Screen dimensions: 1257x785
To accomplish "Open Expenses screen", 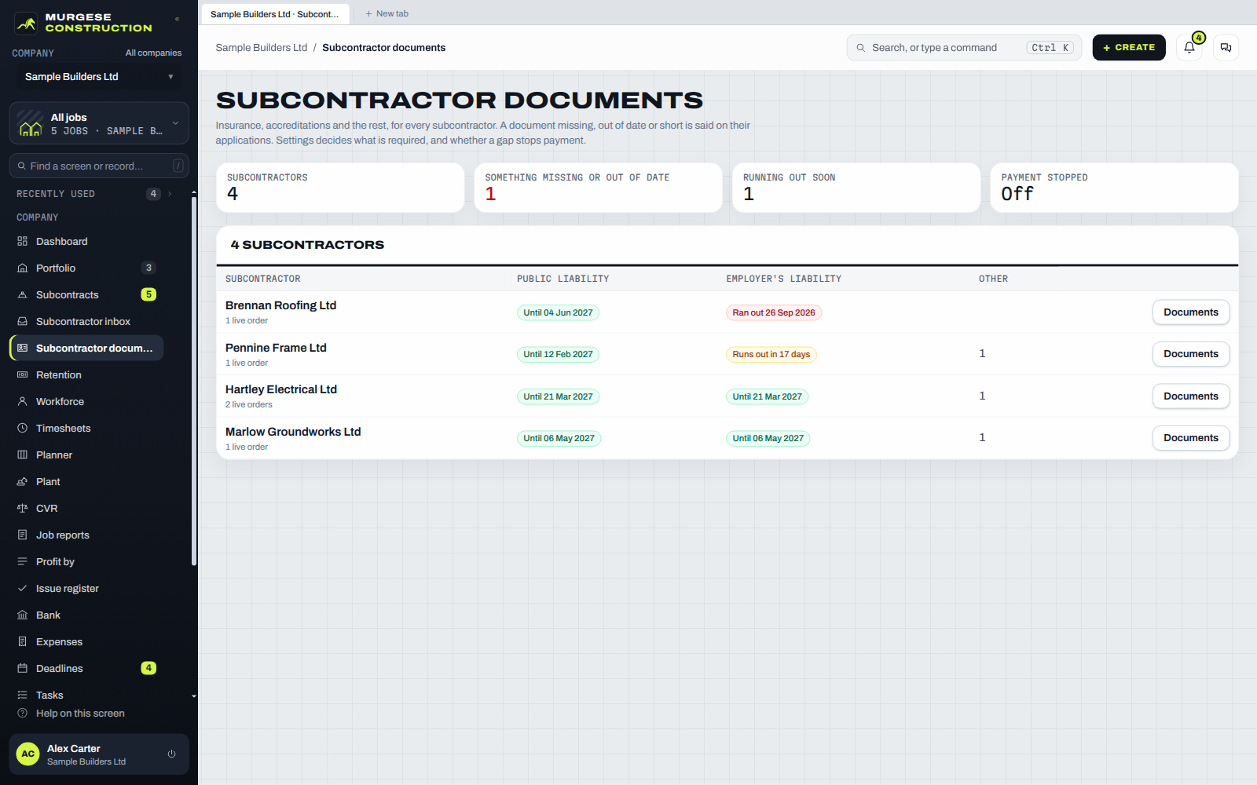I will (86, 641).
